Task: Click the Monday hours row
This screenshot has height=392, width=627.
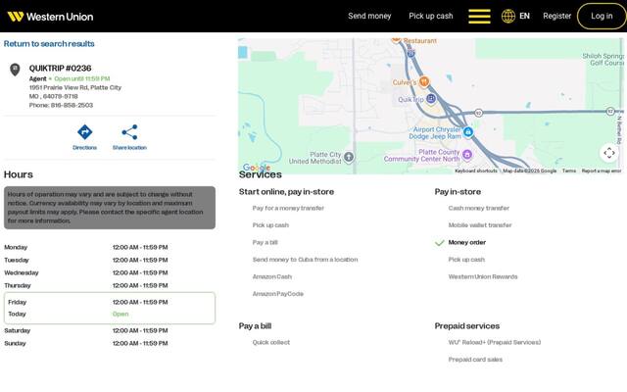Action: (x=110, y=247)
